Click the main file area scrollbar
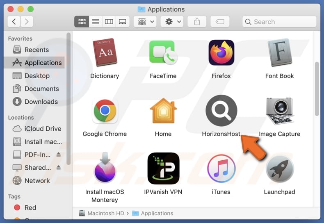 pos(317,89)
